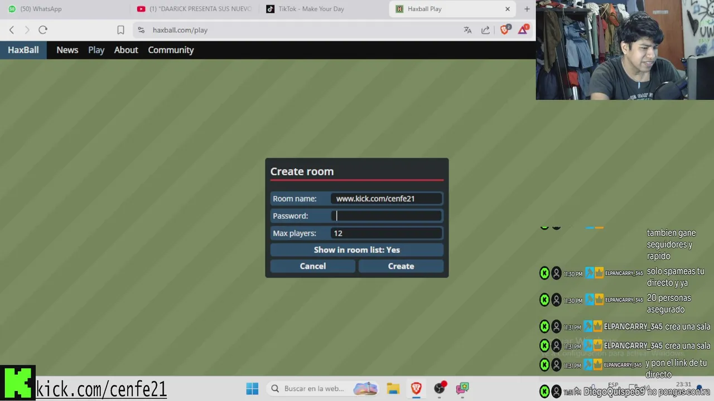Screen dimensions: 714x401
Task: Open the chat app taskbar icon
Action: click(x=462, y=388)
